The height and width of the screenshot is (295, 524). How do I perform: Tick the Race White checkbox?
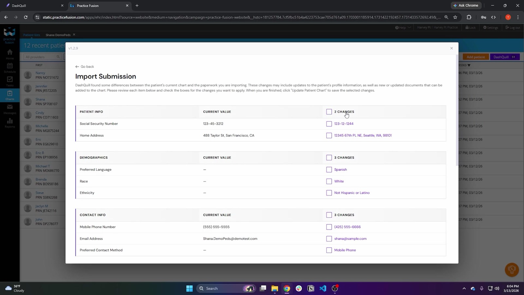(x=329, y=181)
